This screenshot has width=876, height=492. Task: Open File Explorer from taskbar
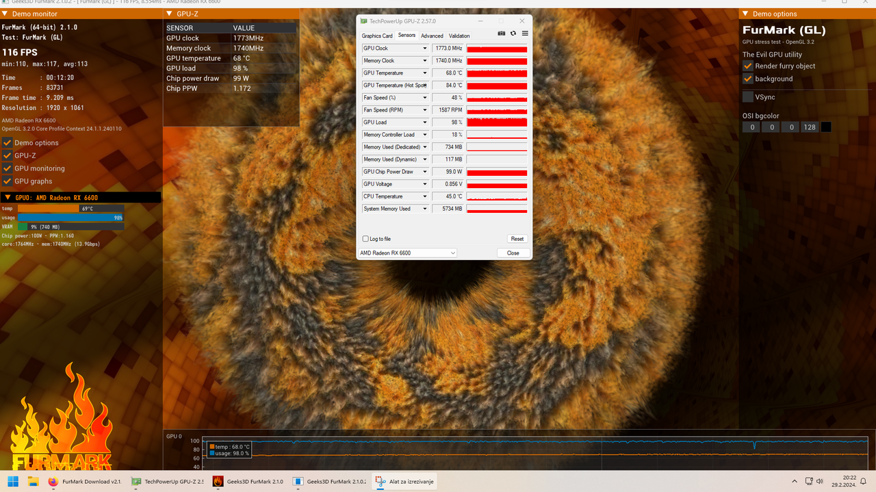point(33,481)
